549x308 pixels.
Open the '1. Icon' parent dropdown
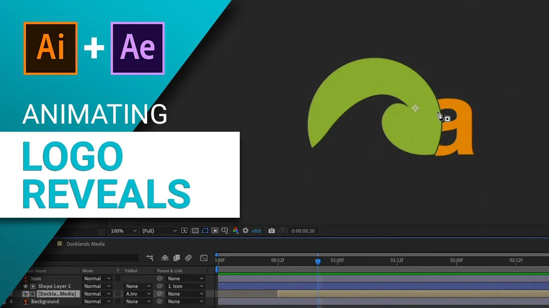click(185, 286)
